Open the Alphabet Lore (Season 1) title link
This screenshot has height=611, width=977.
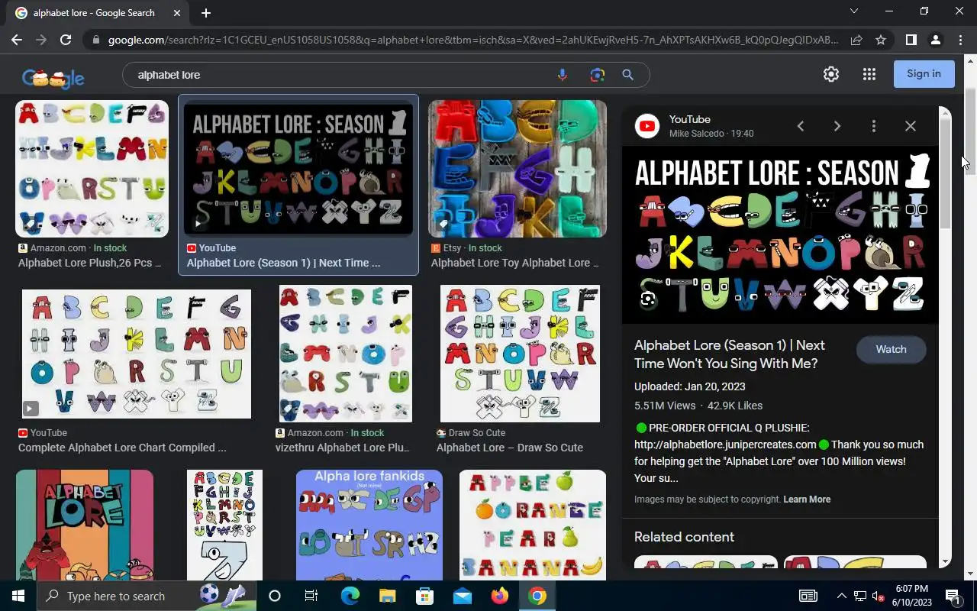(x=729, y=354)
